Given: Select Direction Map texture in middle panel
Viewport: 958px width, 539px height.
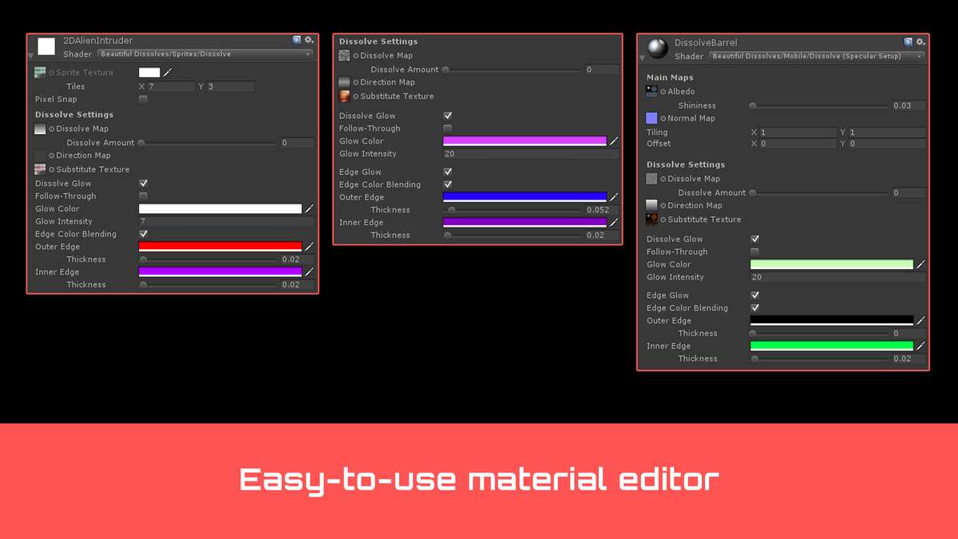Looking at the screenshot, I should 344,82.
